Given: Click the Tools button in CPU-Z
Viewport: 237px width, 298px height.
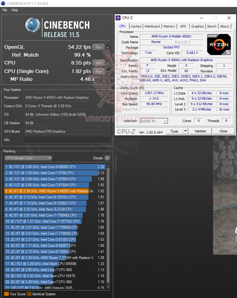Looking at the screenshot, I should [174, 131].
